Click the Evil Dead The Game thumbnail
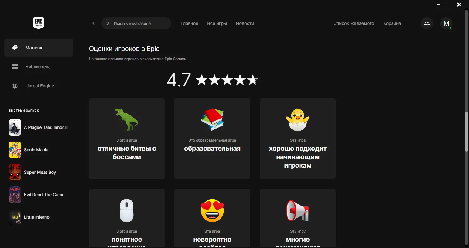This screenshot has height=248, width=469. (15, 195)
